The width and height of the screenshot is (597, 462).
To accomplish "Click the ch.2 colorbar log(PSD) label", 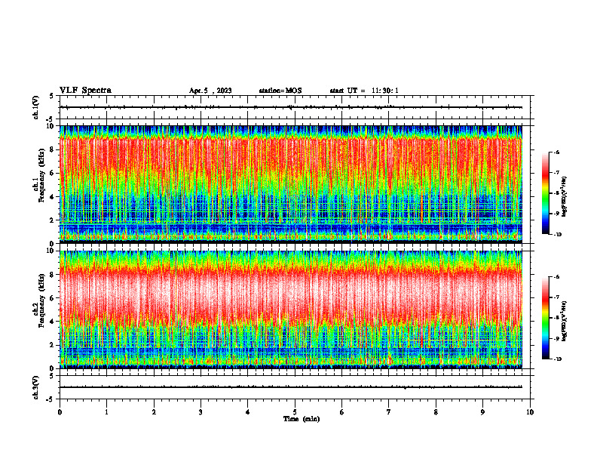I will point(565,321).
